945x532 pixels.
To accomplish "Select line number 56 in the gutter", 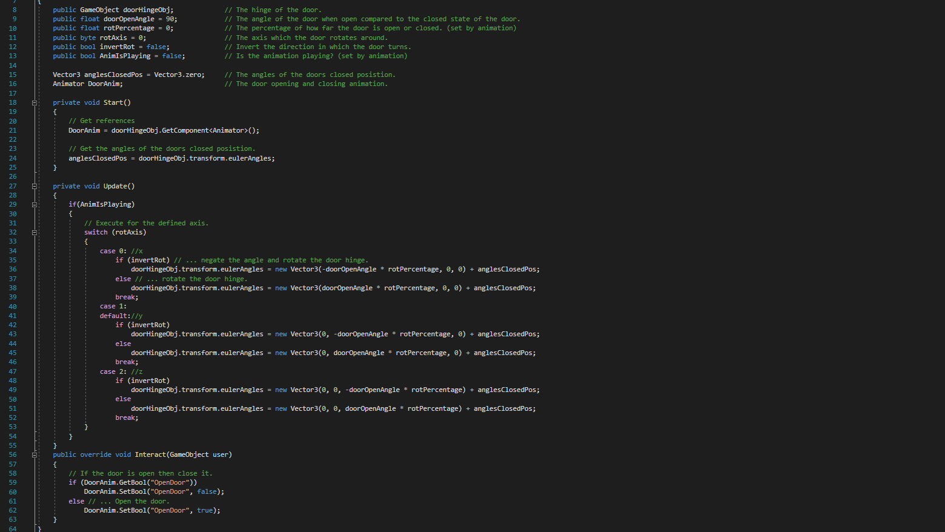I will click(12, 454).
